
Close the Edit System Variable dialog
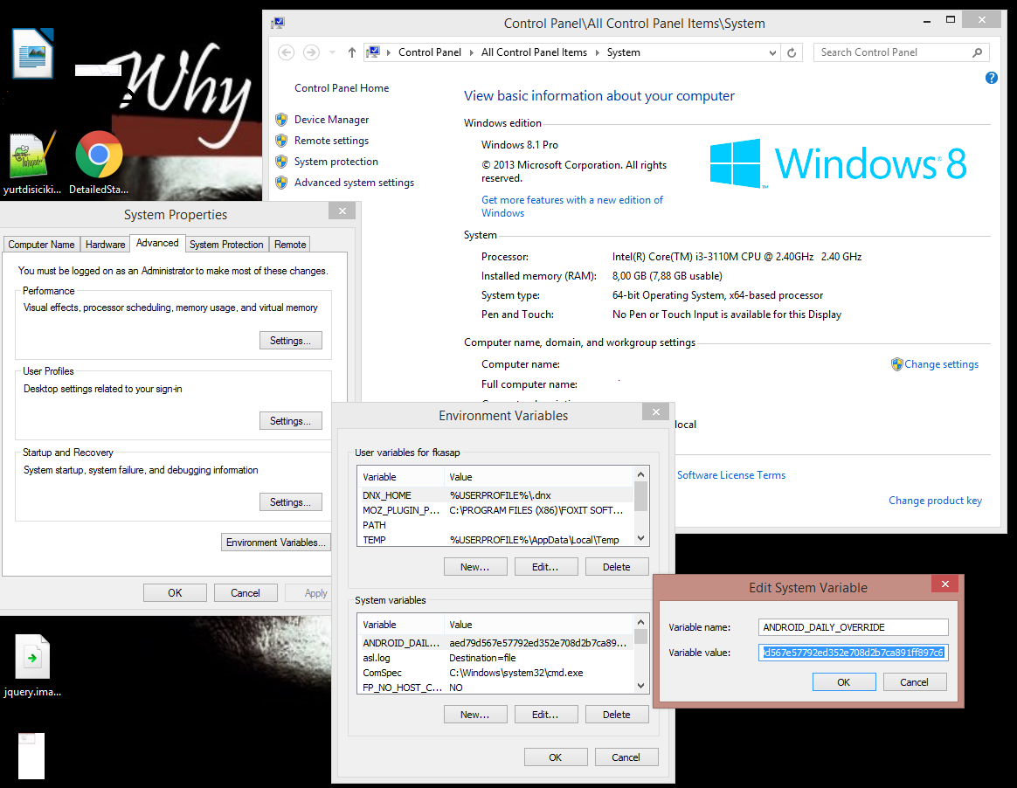tap(945, 584)
